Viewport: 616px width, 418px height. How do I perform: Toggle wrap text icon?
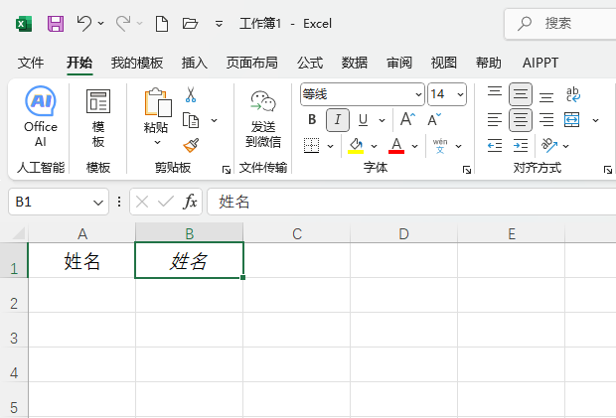573,94
